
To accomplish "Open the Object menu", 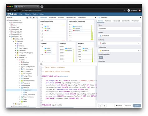I will (28, 14).
